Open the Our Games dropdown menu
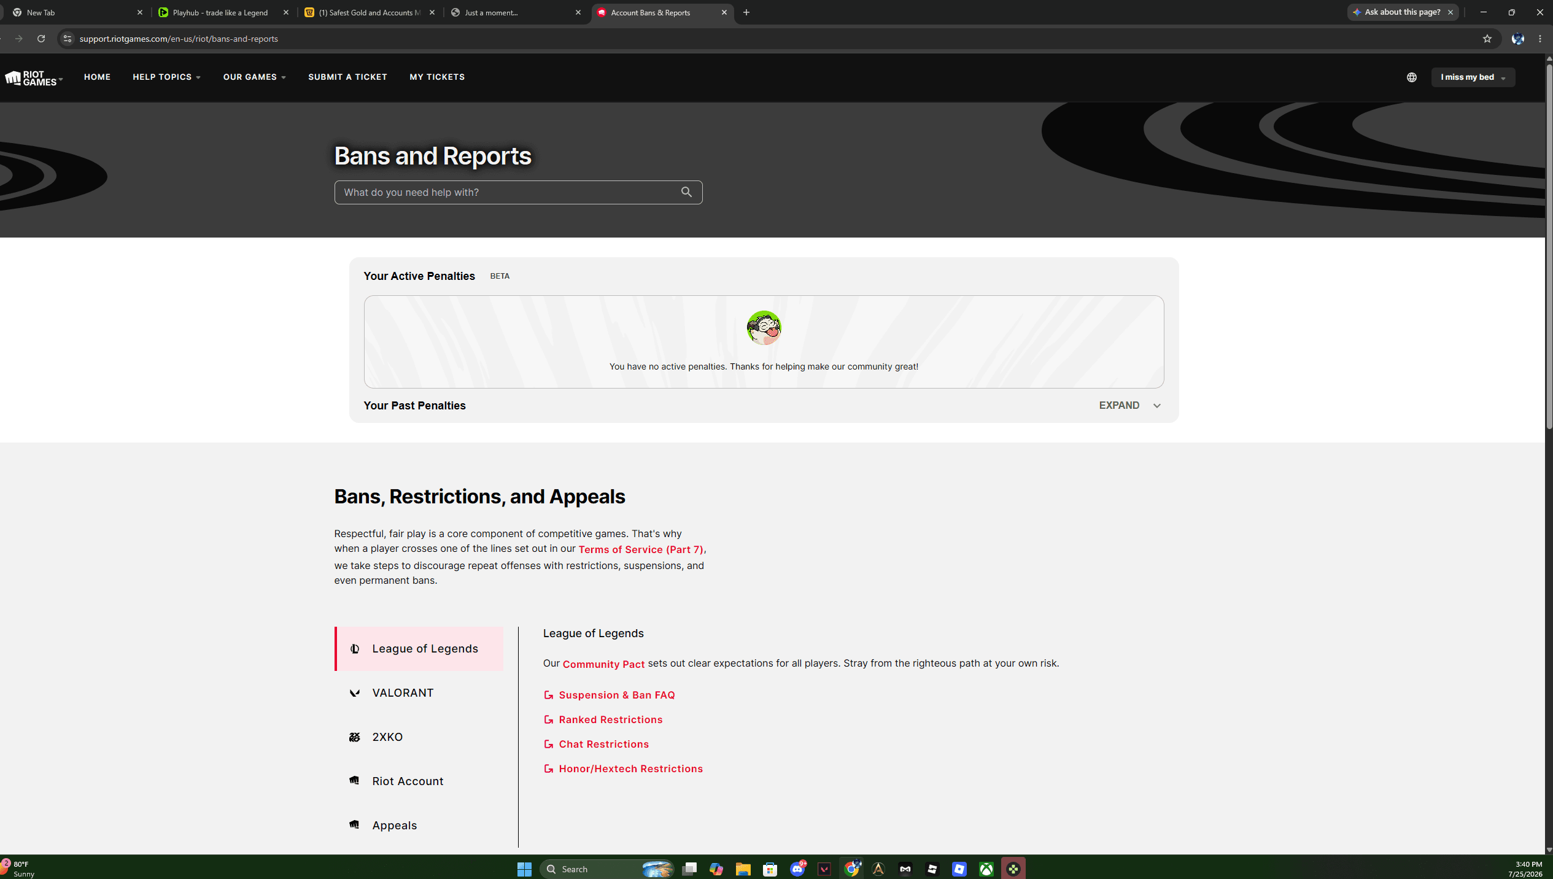The height and width of the screenshot is (879, 1553). [254, 77]
